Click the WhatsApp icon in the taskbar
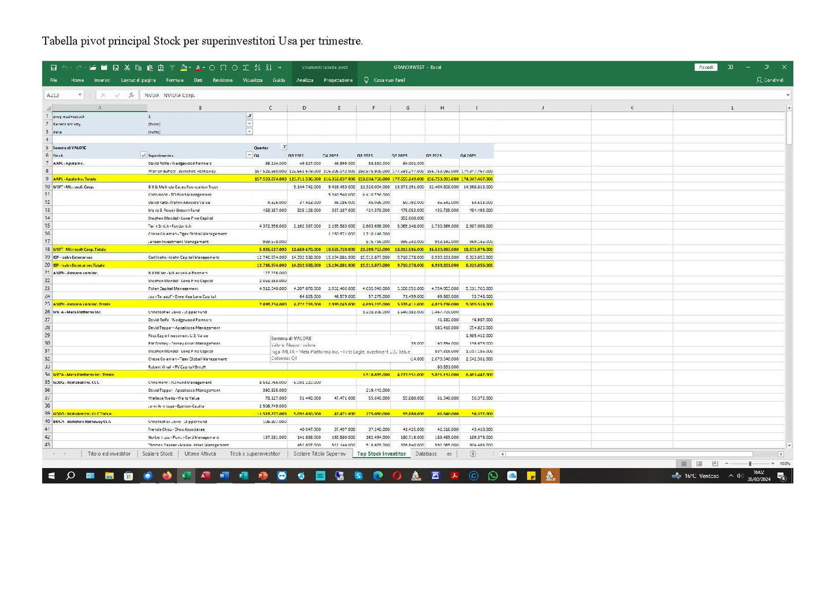Screen dimensions: 835x590 (x=493, y=476)
